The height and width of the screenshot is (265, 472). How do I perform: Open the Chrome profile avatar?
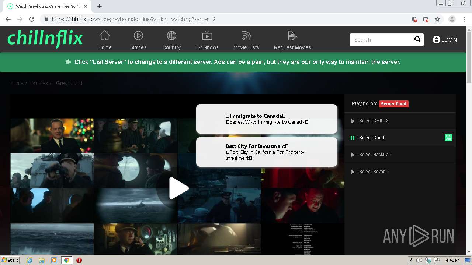pos(452,19)
